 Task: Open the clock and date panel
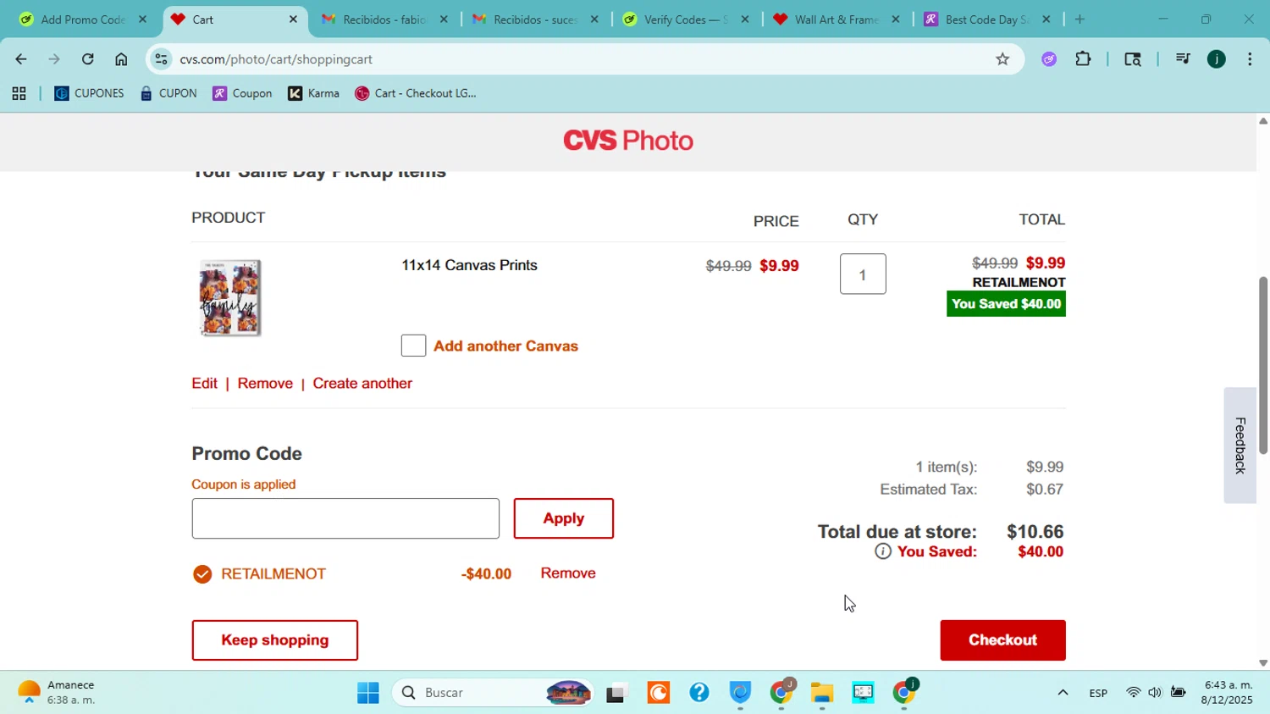[x=1228, y=693]
